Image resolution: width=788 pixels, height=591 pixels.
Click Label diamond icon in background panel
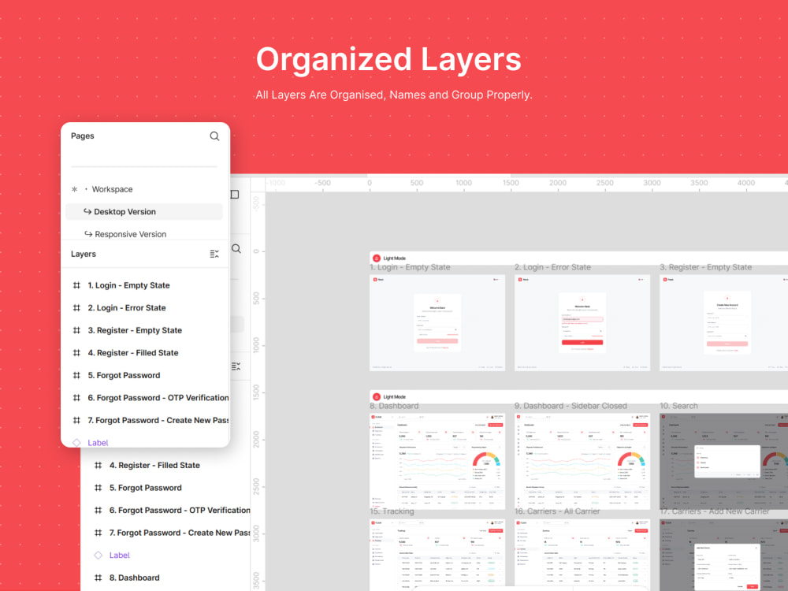pos(98,556)
